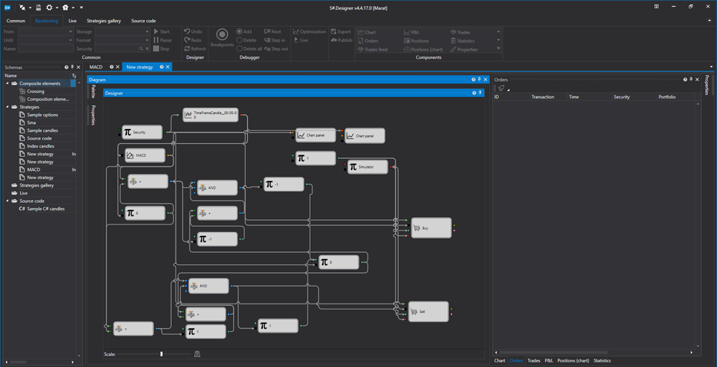Open the Optimization tool
717x367 pixels.
309,31
